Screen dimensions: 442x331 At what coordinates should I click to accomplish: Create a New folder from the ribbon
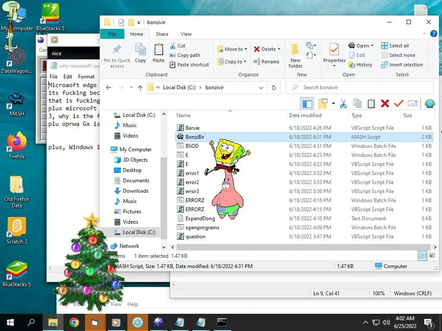(295, 56)
